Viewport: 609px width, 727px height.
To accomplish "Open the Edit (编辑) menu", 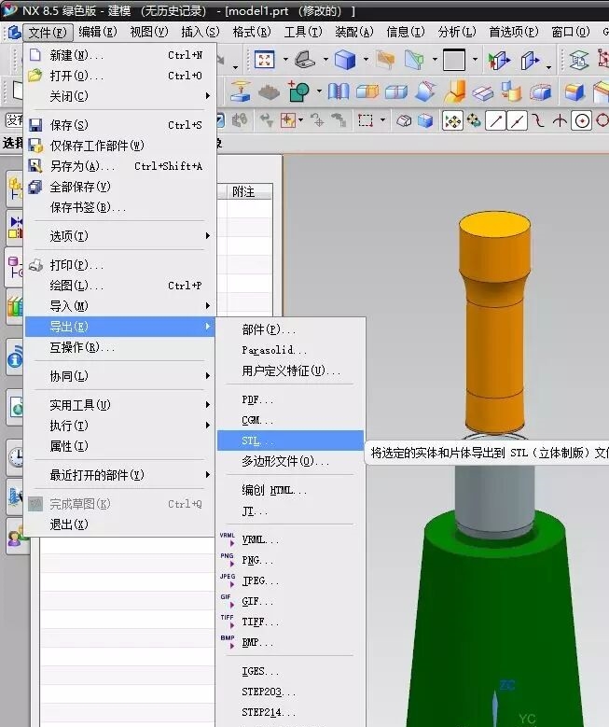I will point(97,32).
